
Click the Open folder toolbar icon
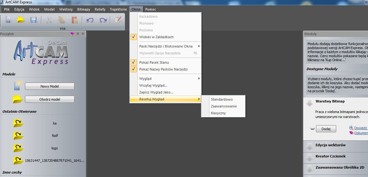(21, 20)
